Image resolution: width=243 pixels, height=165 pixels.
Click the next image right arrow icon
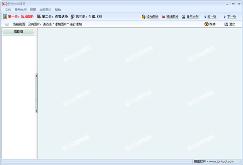(x=225, y=17)
